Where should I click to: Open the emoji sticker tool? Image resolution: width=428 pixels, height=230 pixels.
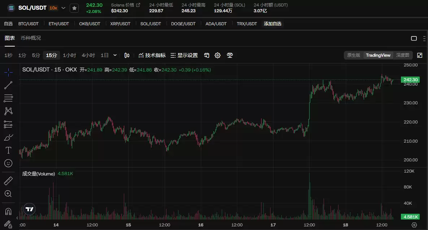pyautogui.click(x=8, y=163)
